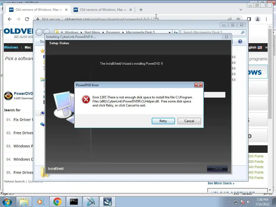
Task: Bookmark the page with the star icon
Action: point(238,19)
